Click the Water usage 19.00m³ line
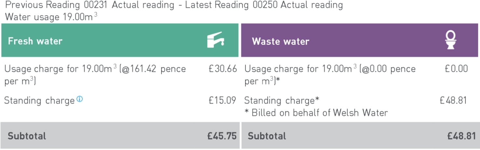The width and height of the screenshot is (480, 150). pyautogui.click(x=51, y=17)
